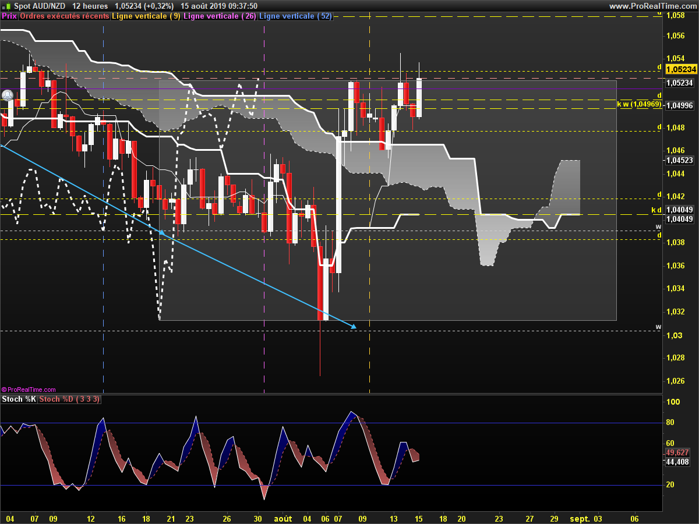Click the Ligne verticale (26) label

click(220, 16)
